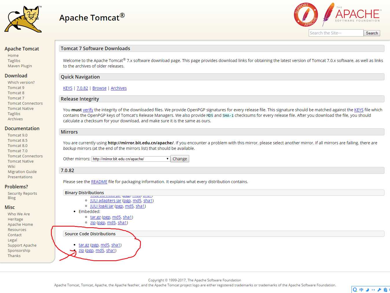Open the Archives link in Quick Navigation

point(119,88)
